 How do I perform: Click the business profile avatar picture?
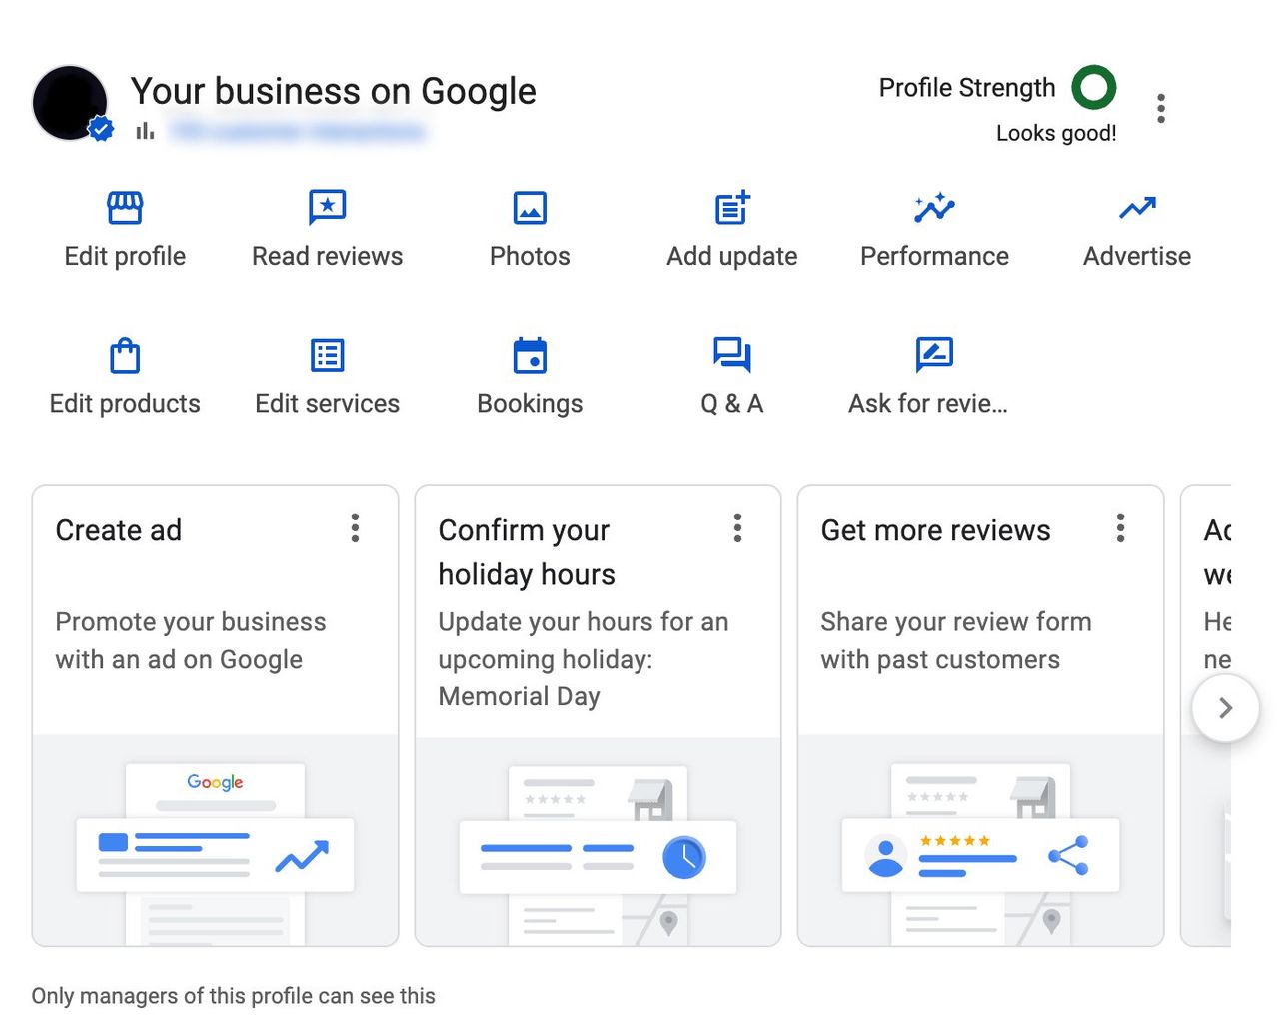click(x=70, y=103)
